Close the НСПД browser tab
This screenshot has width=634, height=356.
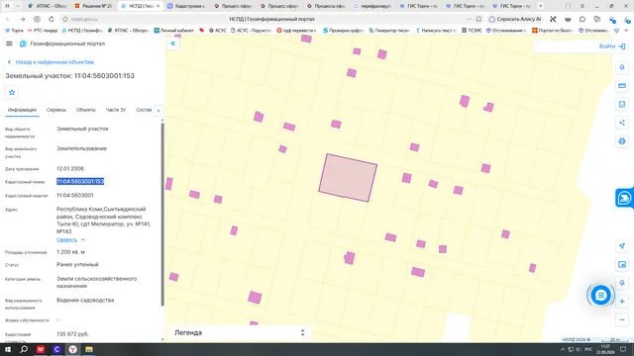[x=158, y=6]
